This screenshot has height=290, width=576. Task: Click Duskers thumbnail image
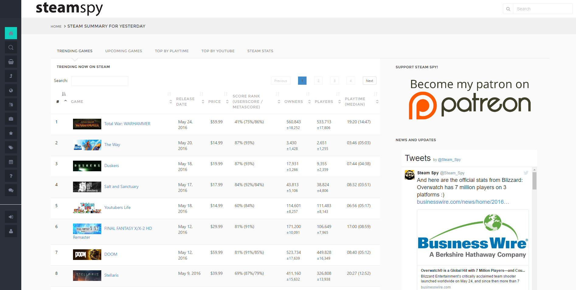click(x=87, y=166)
